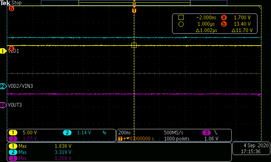This screenshot has height=162, width=271.
Task: Click cursor marker b at top left
Action: point(12,8)
